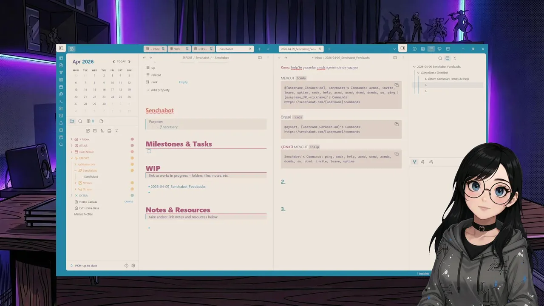Expand the Stories folder
The width and height of the screenshot is (544, 306).
pyautogui.click(x=76, y=183)
